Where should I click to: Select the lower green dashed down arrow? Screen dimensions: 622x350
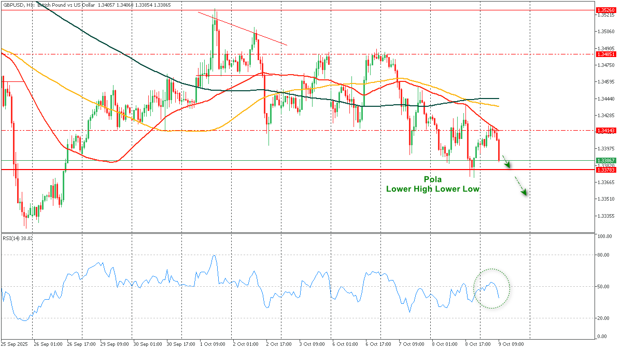tap(521, 187)
